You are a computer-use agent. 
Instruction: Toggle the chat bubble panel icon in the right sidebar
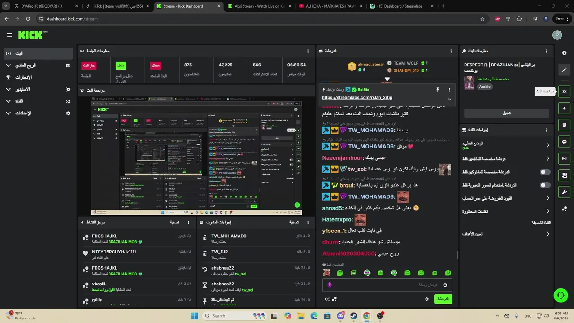pos(564,142)
